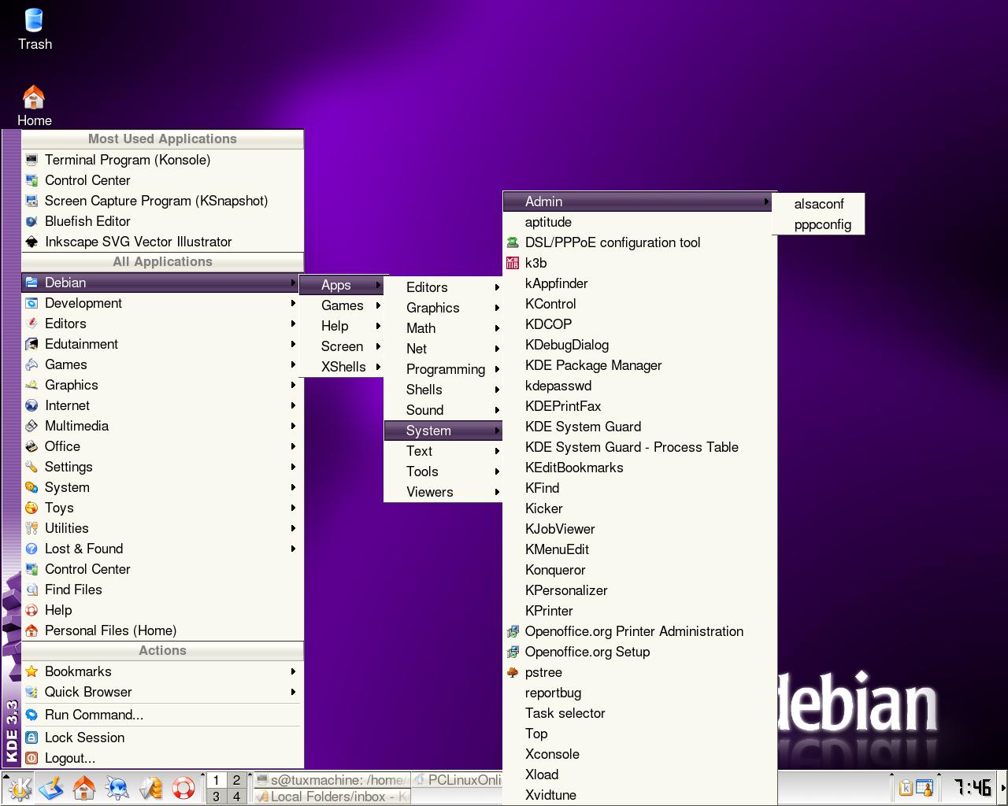This screenshot has width=1008, height=806.
Task: Launch the Konqueror web browser panel icon
Action: 117,788
